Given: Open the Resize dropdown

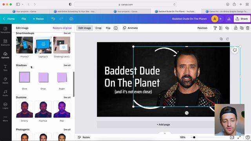Looking at the screenshot, I should coord(38,19).
